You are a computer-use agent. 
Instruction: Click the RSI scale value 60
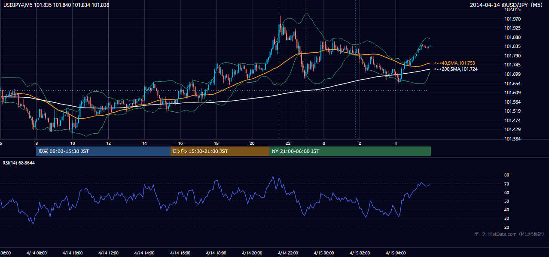(506, 192)
